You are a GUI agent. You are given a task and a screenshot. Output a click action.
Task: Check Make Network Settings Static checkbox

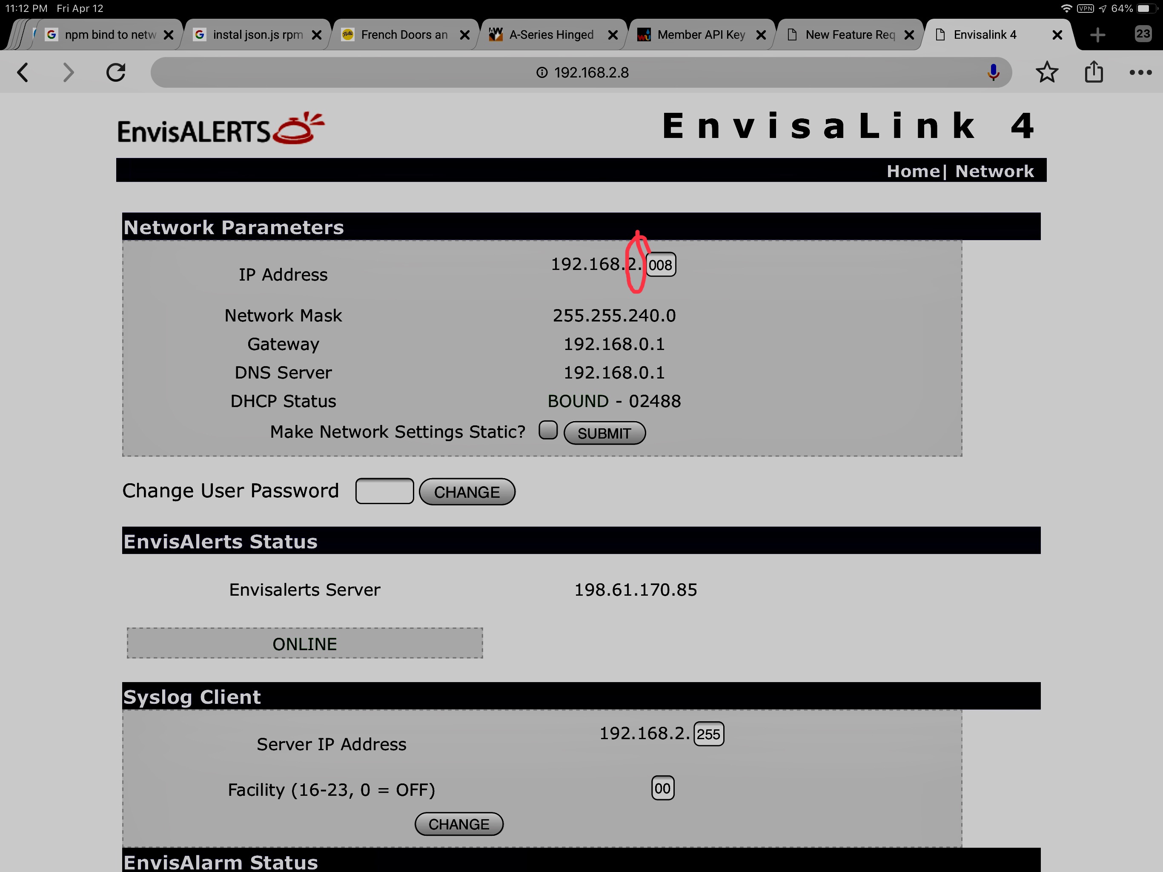click(548, 430)
